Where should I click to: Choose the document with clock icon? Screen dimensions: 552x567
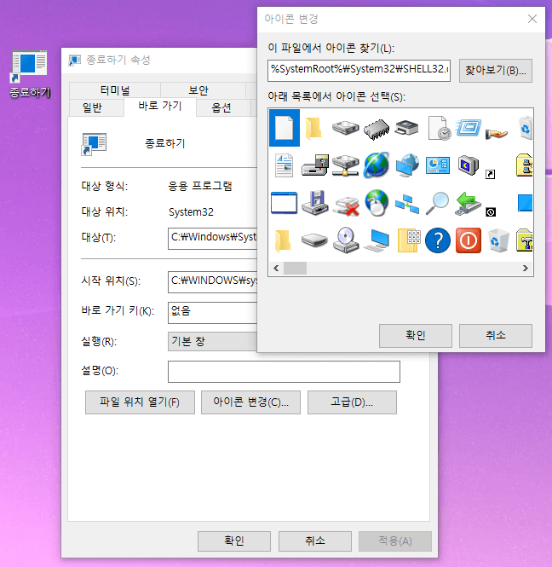pos(439,129)
